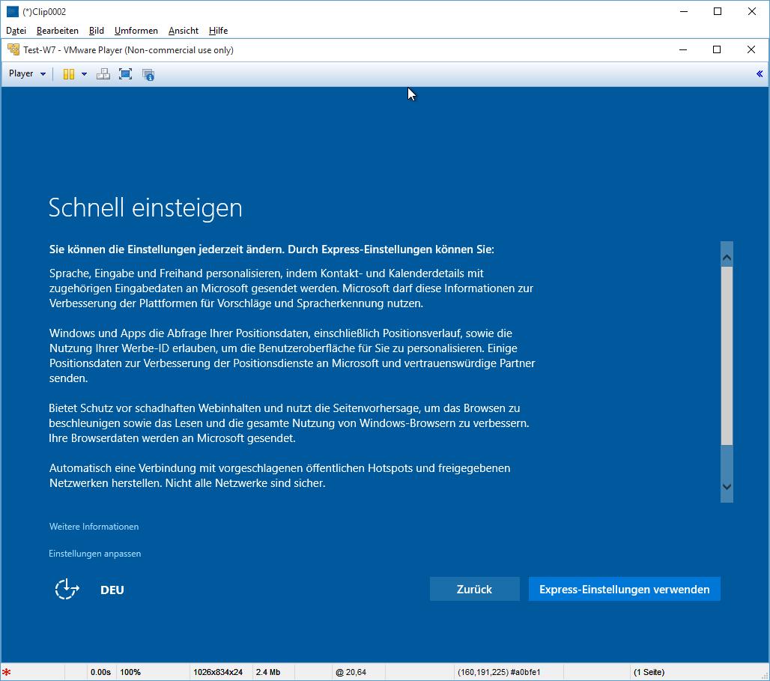Click the 1026x834x24 status bar value
The height and width of the screenshot is (681, 770).
pyautogui.click(x=218, y=672)
